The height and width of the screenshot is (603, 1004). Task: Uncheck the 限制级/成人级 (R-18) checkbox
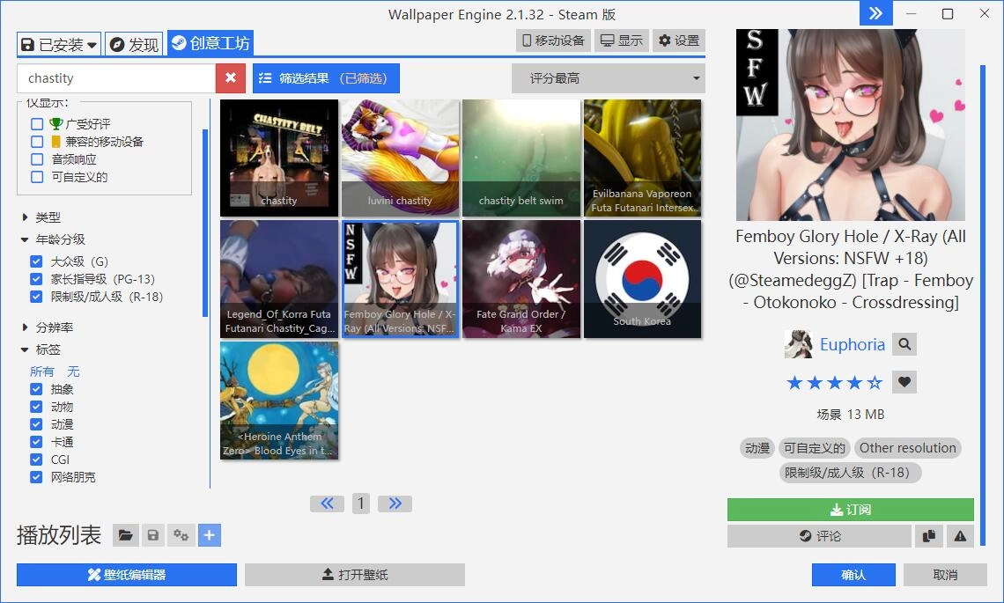click(x=36, y=297)
